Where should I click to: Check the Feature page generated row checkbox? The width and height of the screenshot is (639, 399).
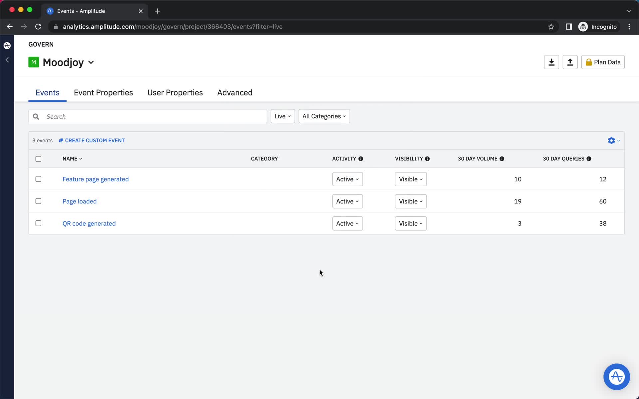(x=38, y=179)
